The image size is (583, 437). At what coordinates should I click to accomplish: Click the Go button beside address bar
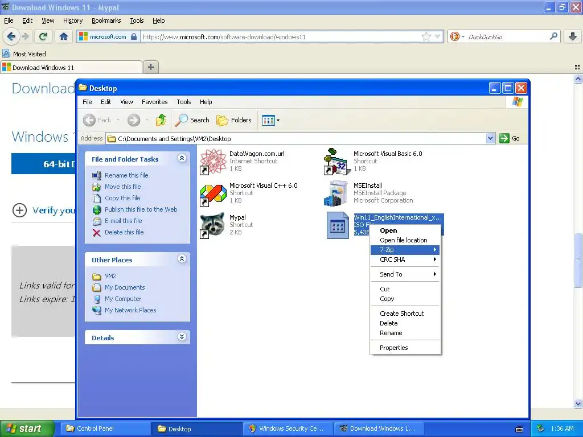click(x=510, y=138)
